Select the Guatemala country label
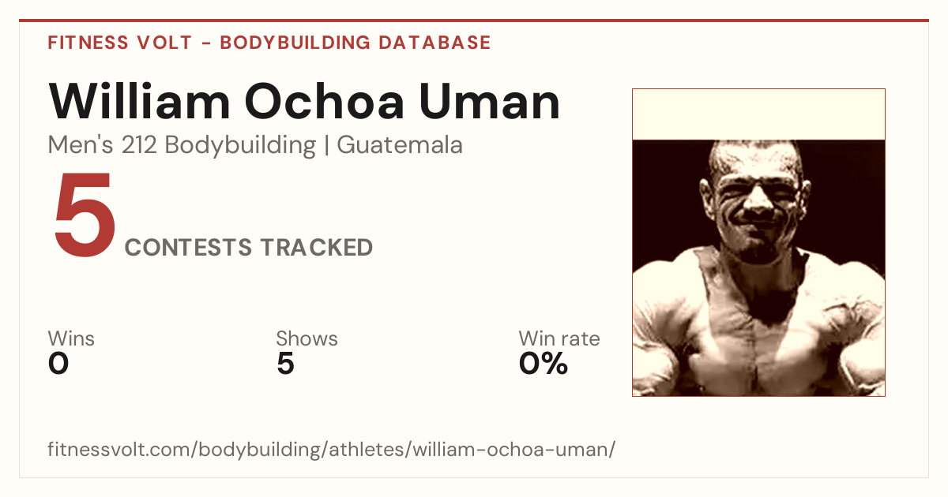This screenshot has height=497, width=948. point(400,145)
